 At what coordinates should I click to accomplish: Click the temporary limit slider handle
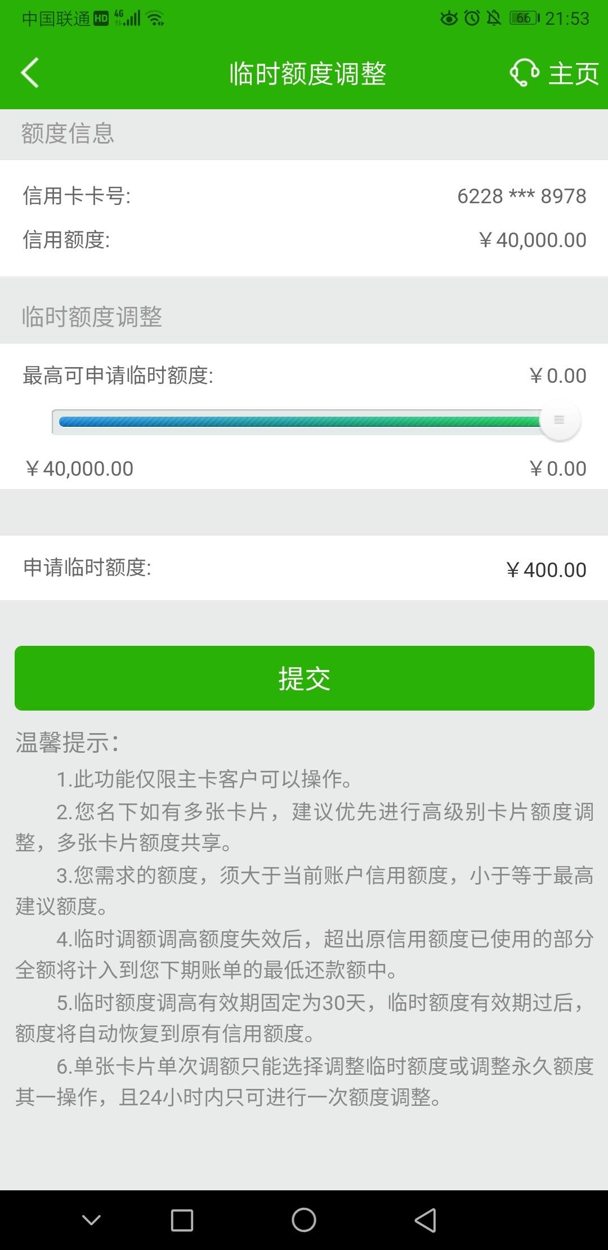560,421
